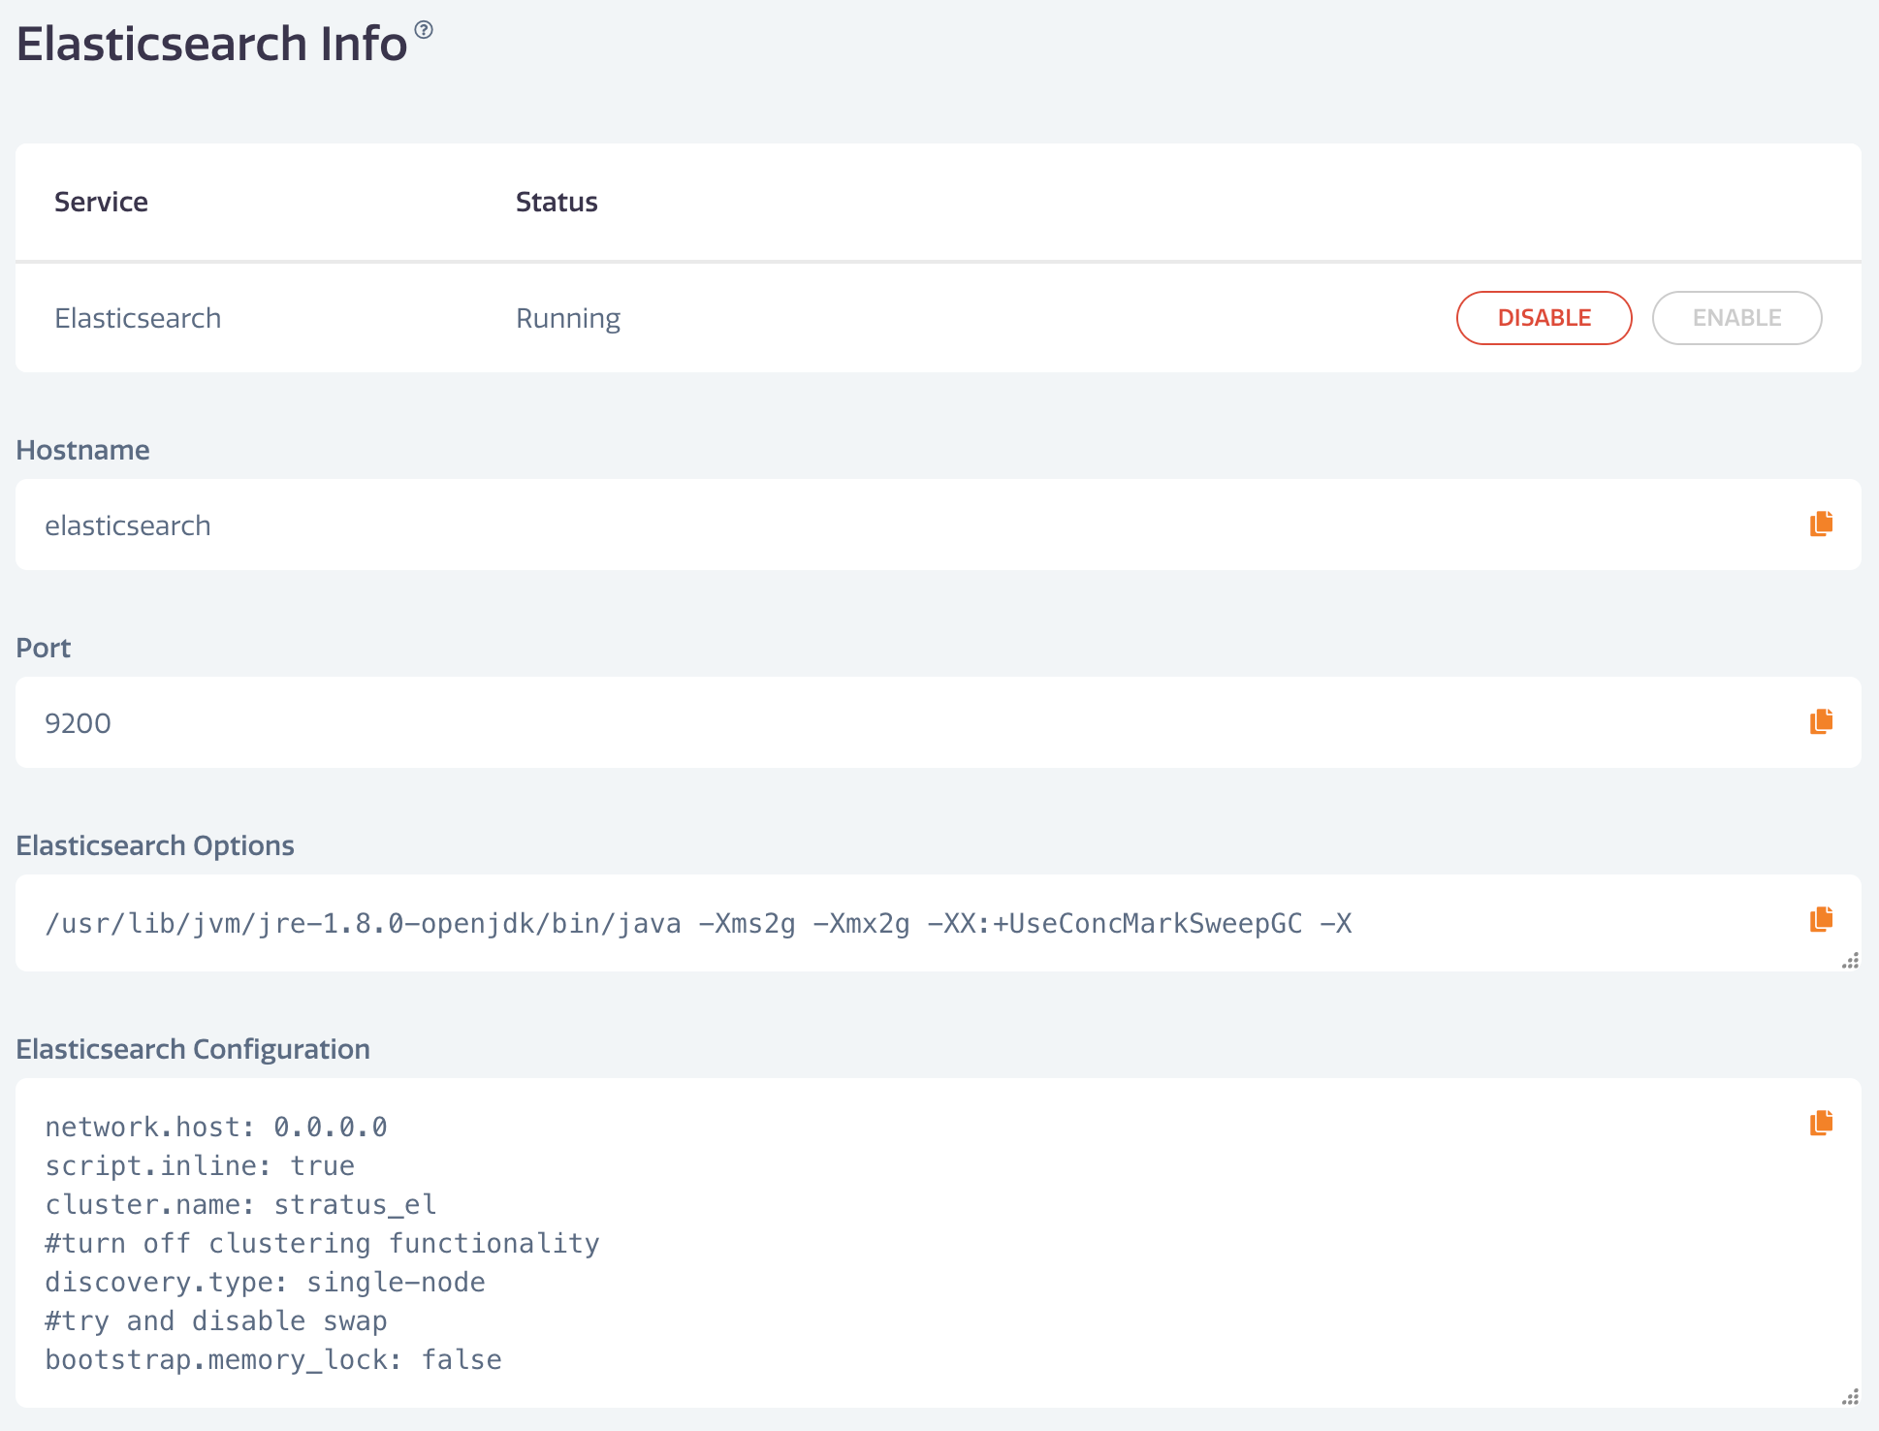Copy the Elasticsearch Configuration text
The height and width of the screenshot is (1431, 1879).
click(x=1821, y=1124)
